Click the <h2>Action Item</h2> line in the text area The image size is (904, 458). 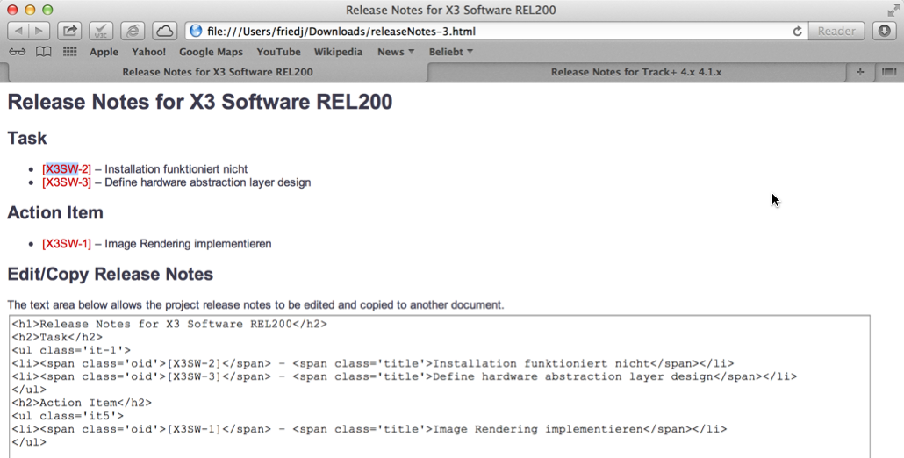pyautogui.click(x=82, y=403)
